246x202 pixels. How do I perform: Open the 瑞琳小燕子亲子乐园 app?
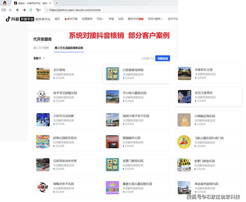tap(136, 120)
